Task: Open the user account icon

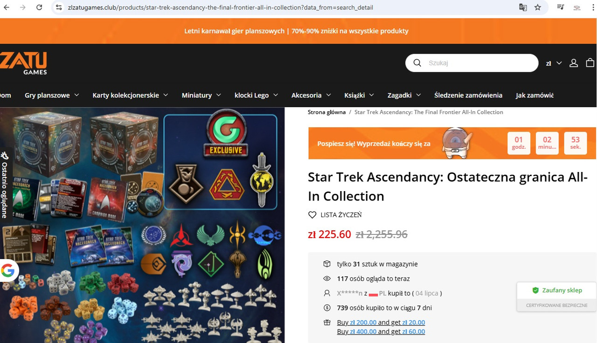Action: click(x=574, y=63)
